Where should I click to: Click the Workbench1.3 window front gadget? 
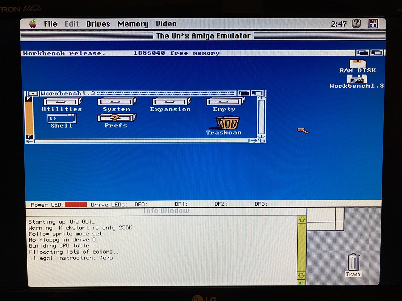257,93
